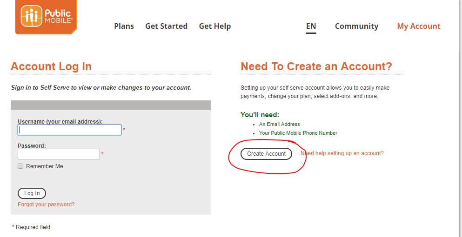Click the 'You'll need:' text
The width and height of the screenshot is (462, 237).
pyautogui.click(x=260, y=114)
